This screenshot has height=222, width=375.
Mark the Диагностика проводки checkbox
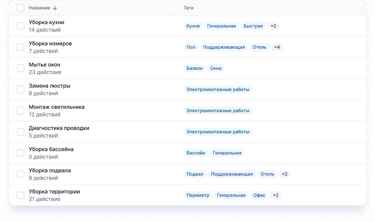[20, 131]
